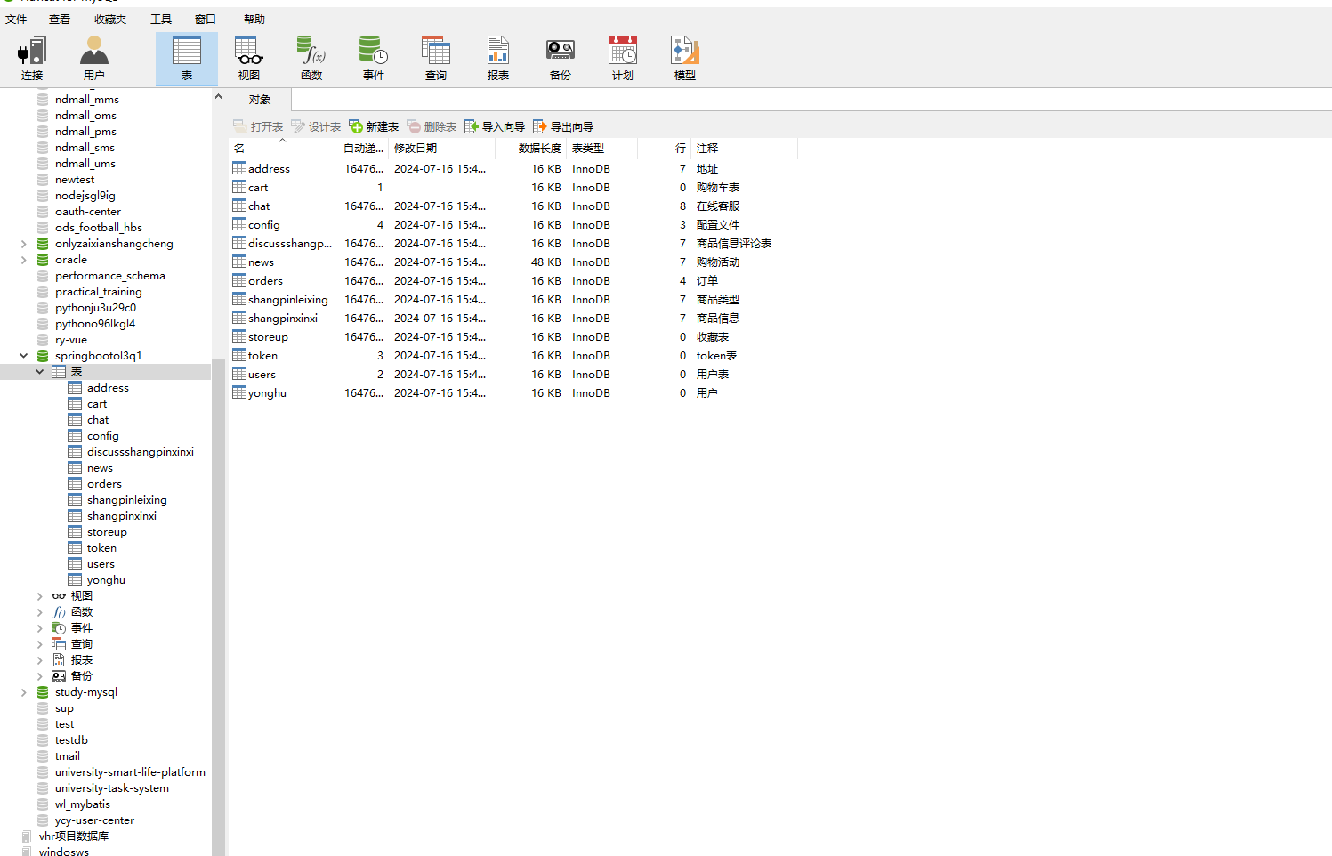Select yonghu table icon in object list
The width and height of the screenshot is (1332, 856).
[239, 392]
